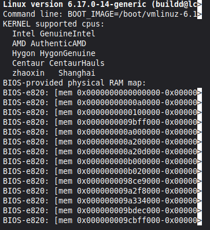
Task: Click the Centaur CentaurHauls entry
Action: point(58,63)
